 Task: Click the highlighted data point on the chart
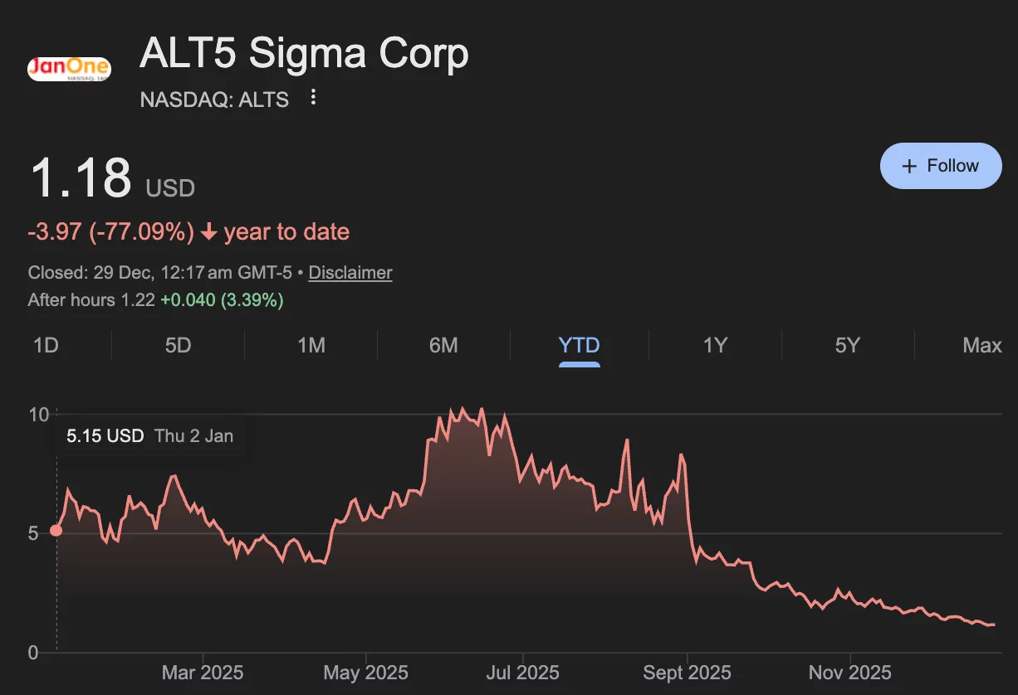56,529
